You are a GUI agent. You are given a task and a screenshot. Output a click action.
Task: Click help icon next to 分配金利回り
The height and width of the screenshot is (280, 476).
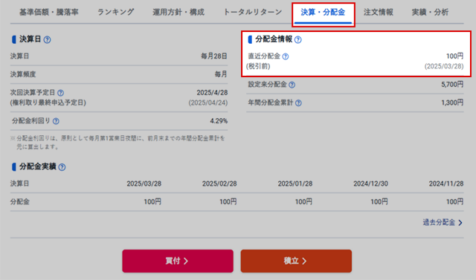tap(56, 121)
